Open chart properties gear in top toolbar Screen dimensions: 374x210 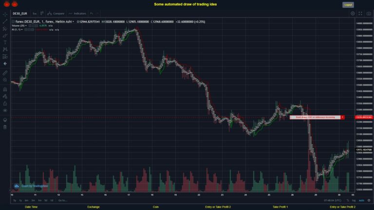click(353, 14)
